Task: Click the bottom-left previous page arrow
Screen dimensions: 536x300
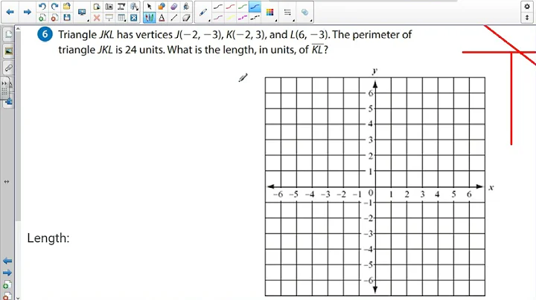Action: click(x=7, y=261)
